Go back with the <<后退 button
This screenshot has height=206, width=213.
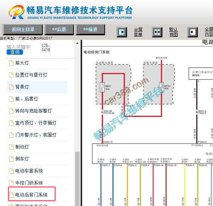point(59,29)
